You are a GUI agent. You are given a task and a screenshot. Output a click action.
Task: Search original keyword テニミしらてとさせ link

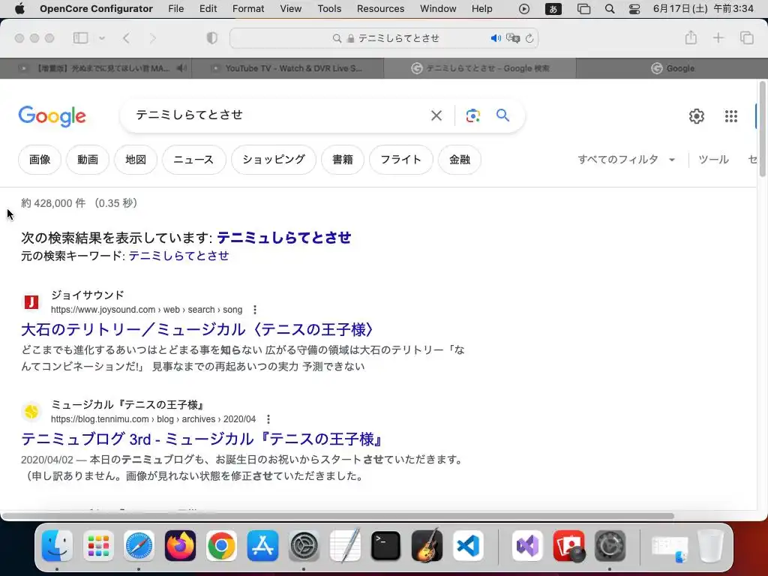click(x=178, y=256)
